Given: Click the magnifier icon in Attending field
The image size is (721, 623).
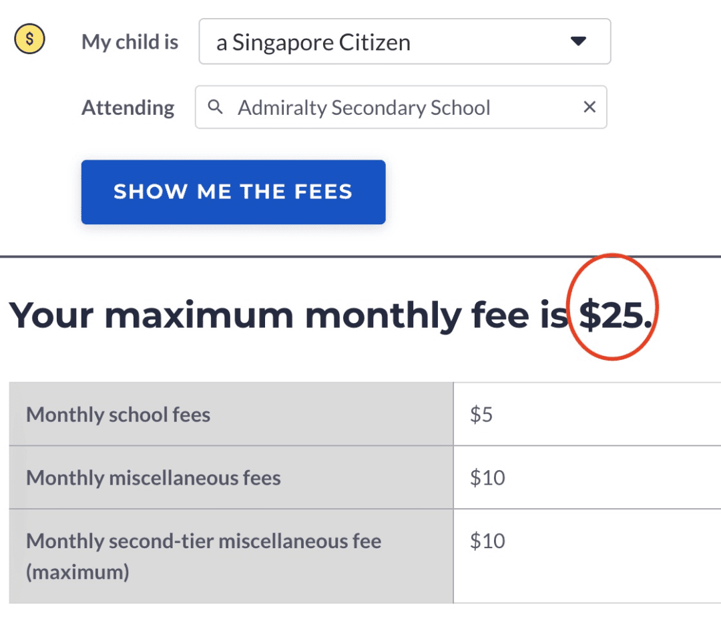Looking at the screenshot, I should 215,107.
